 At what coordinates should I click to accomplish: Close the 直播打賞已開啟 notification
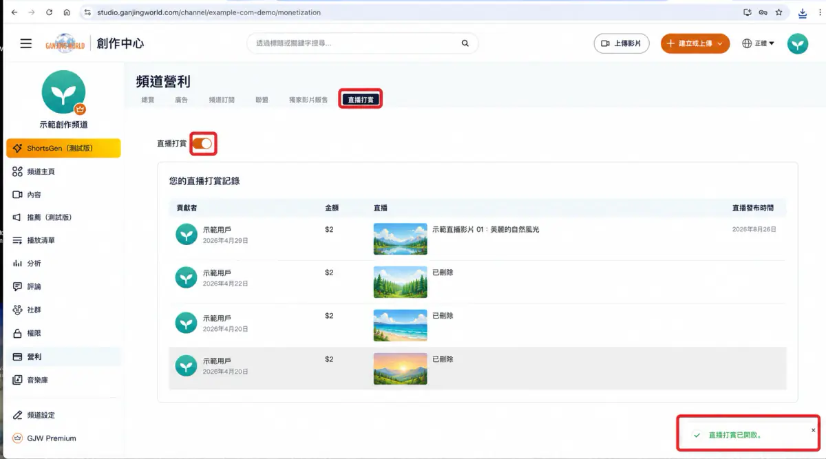(813, 430)
